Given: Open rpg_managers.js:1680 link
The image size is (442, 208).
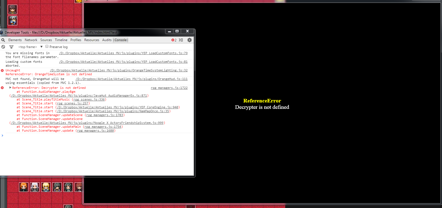Looking at the screenshot, I should pos(95,131).
